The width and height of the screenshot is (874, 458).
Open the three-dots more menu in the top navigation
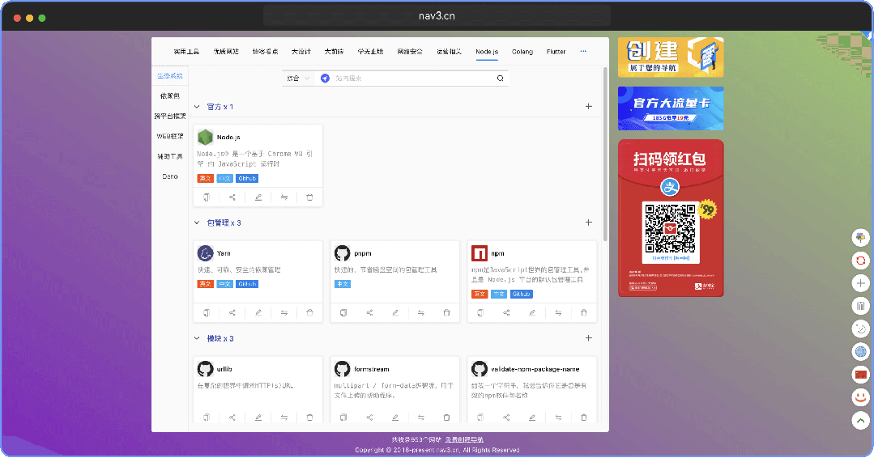[582, 51]
